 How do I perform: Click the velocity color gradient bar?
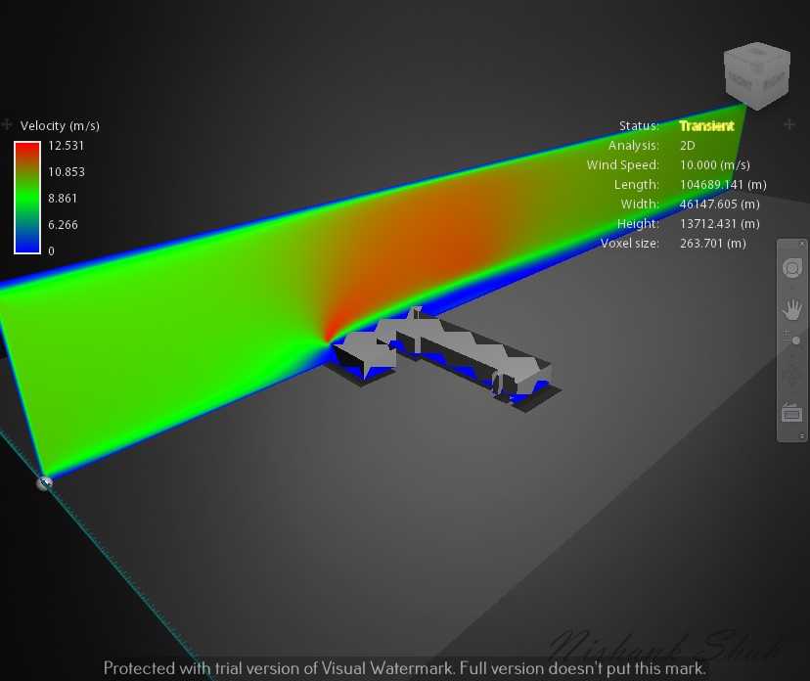click(27, 198)
